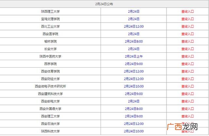
Task: Open 查询入口 link for 西安医学院
Action: pos(187,34)
